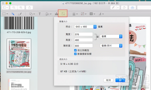Click the window title document icon

(63, 3)
